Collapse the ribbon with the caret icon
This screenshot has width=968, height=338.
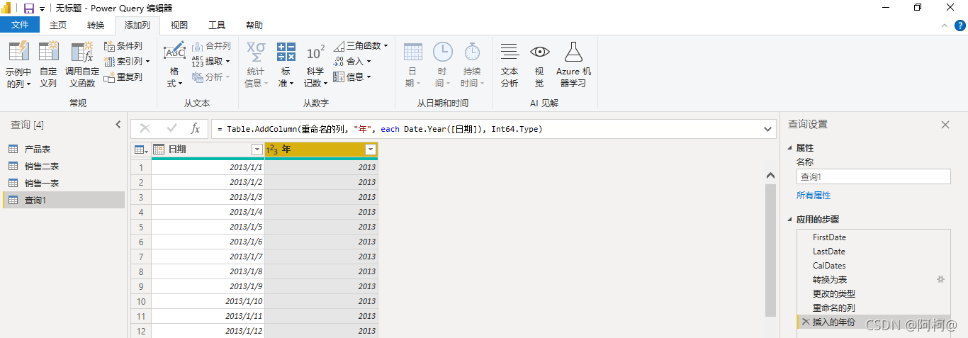tap(944, 26)
